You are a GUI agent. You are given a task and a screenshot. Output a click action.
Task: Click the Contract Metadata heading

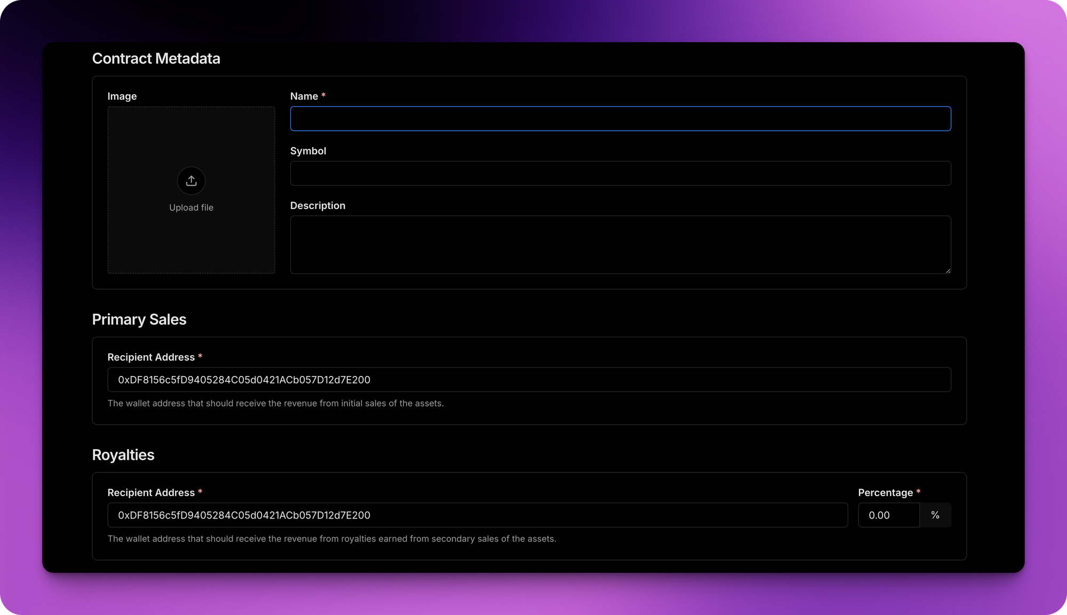pyautogui.click(x=156, y=59)
